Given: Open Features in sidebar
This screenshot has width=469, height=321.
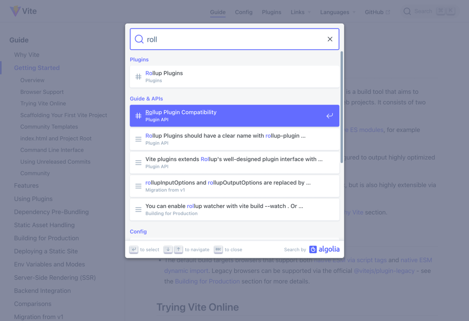Looking at the screenshot, I should [26, 186].
